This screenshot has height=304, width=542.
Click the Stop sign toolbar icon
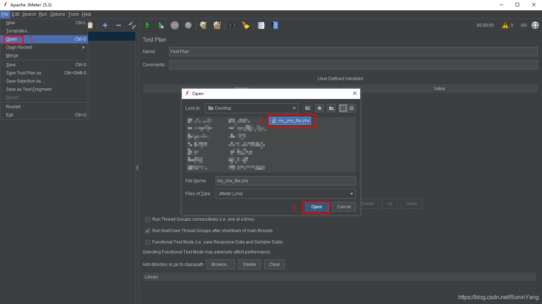pyautogui.click(x=175, y=25)
